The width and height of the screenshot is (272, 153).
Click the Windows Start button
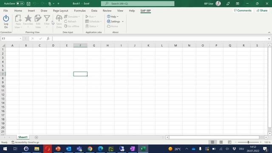click(5, 149)
